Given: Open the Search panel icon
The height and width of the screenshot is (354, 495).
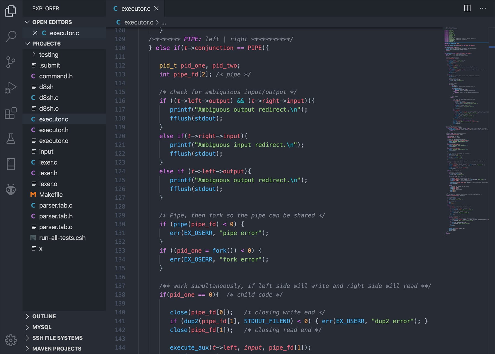Looking at the screenshot, I should pyautogui.click(x=11, y=36).
